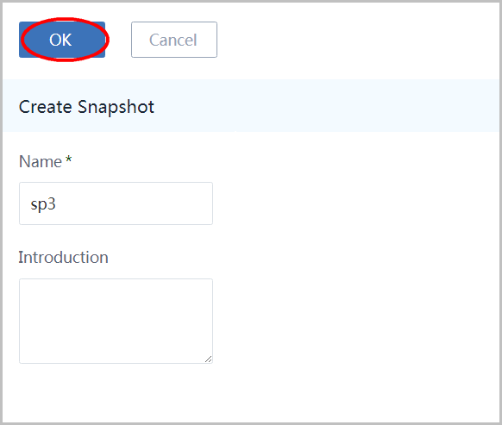The height and width of the screenshot is (425, 502).
Task: Click the OK text circled in red
Action: [60, 40]
